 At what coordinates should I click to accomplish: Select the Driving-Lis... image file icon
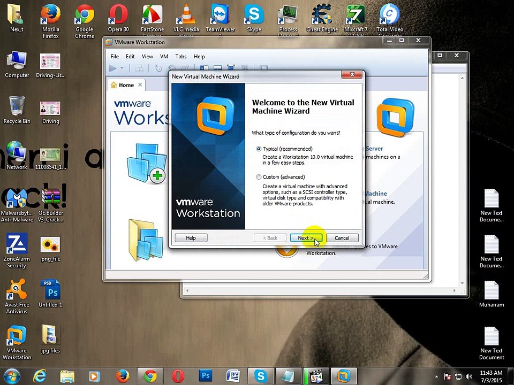click(50, 66)
